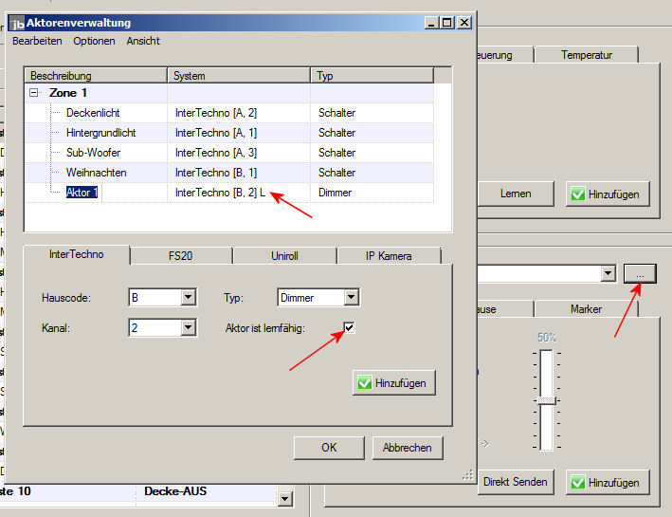Click the ellipsis browse button

pyautogui.click(x=641, y=273)
